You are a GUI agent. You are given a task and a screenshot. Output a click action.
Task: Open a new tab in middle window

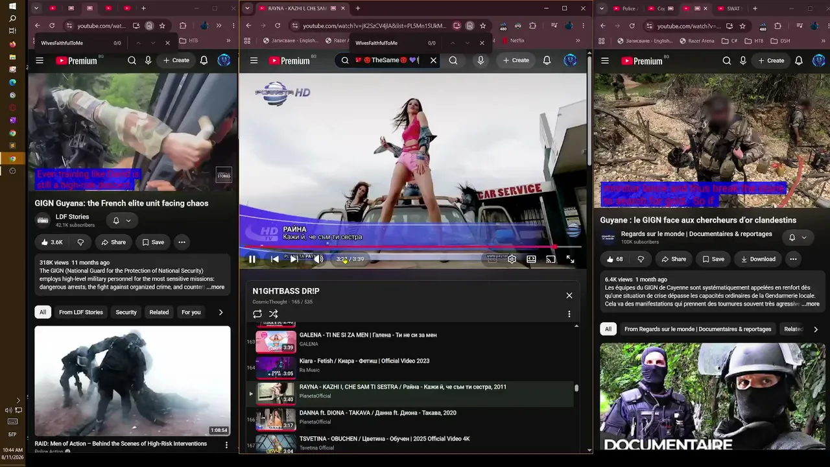[x=357, y=8]
